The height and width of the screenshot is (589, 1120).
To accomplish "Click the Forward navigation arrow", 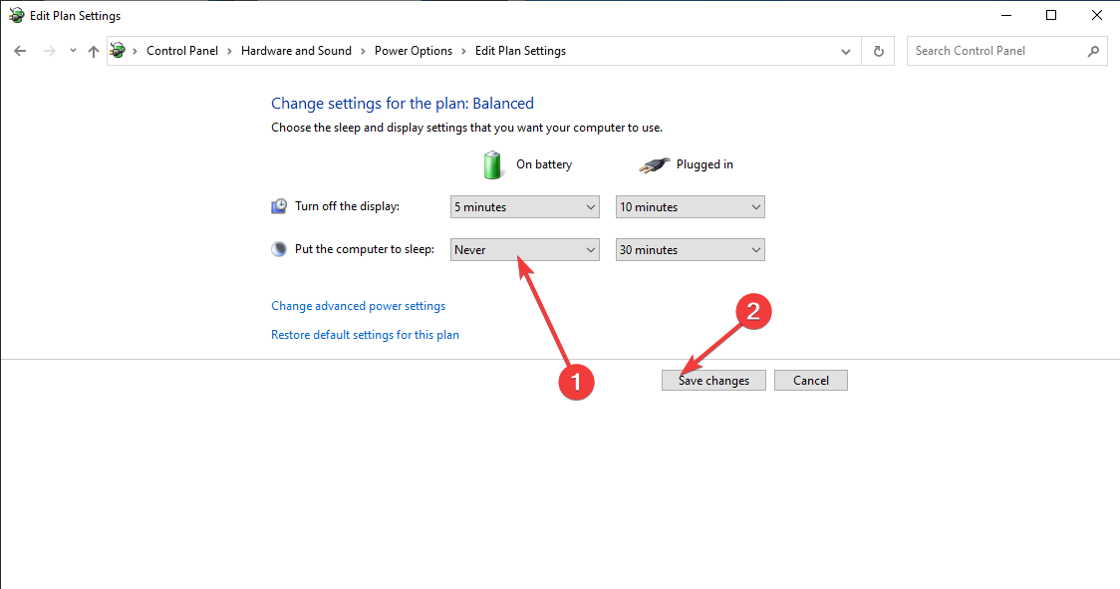I will click(x=49, y=51).
